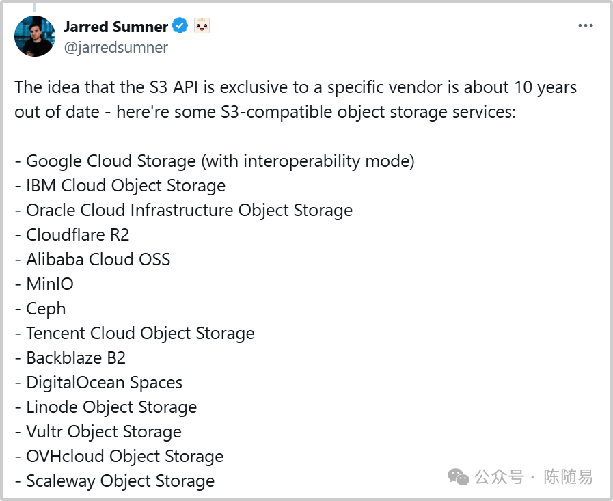Click the Alibaba Cloud OSS entry
613x501 pixels.
(93, 260)
